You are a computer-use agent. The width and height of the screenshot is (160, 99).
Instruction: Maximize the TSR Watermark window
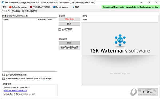pos(149,2)
